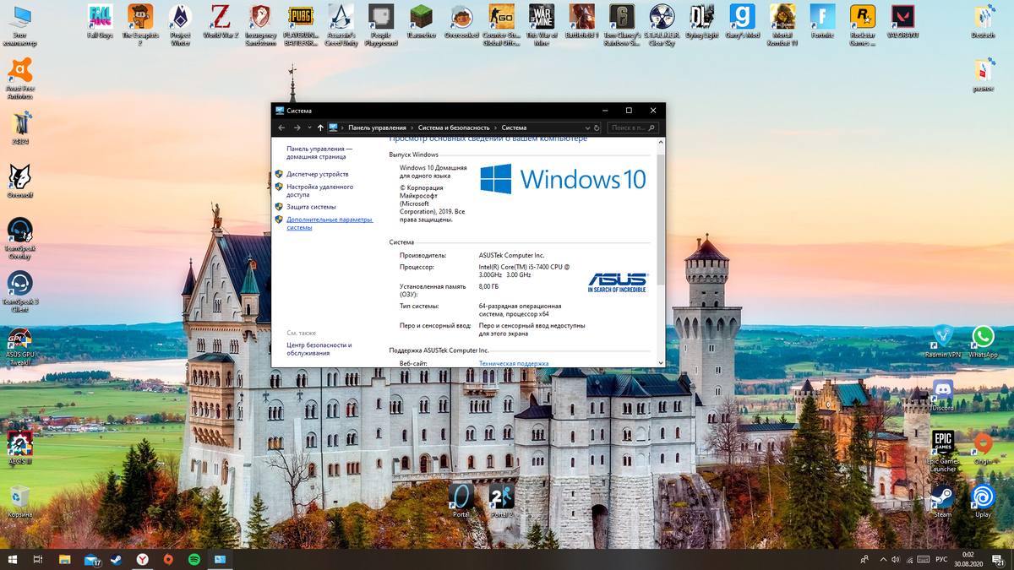Select the Overcooked desktop icon
The image size is (1014, 570).
461,21
